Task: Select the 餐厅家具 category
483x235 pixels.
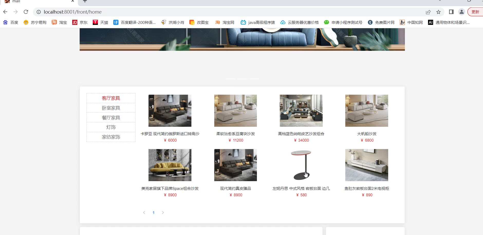Action: coord(111,118)
